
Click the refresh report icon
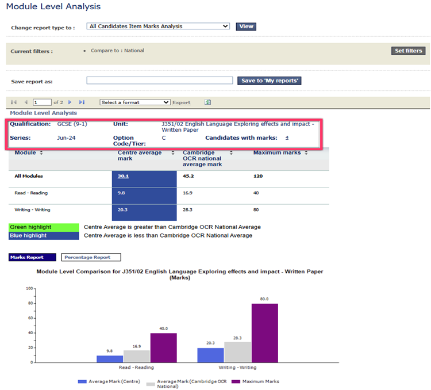pos(207,102)
